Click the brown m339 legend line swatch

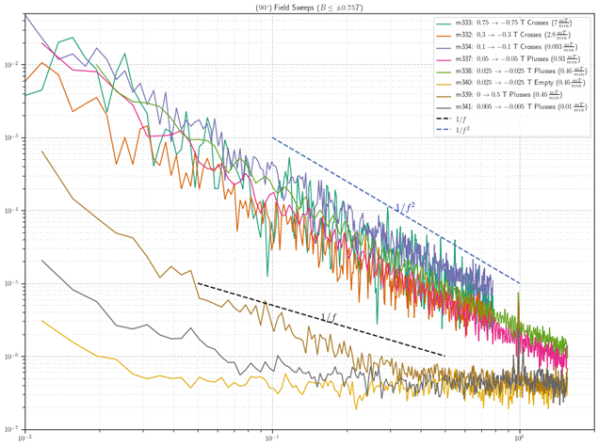coord(445,95)
